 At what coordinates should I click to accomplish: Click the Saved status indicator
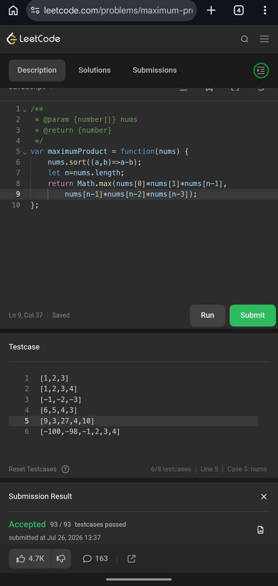tap(61, 315)
